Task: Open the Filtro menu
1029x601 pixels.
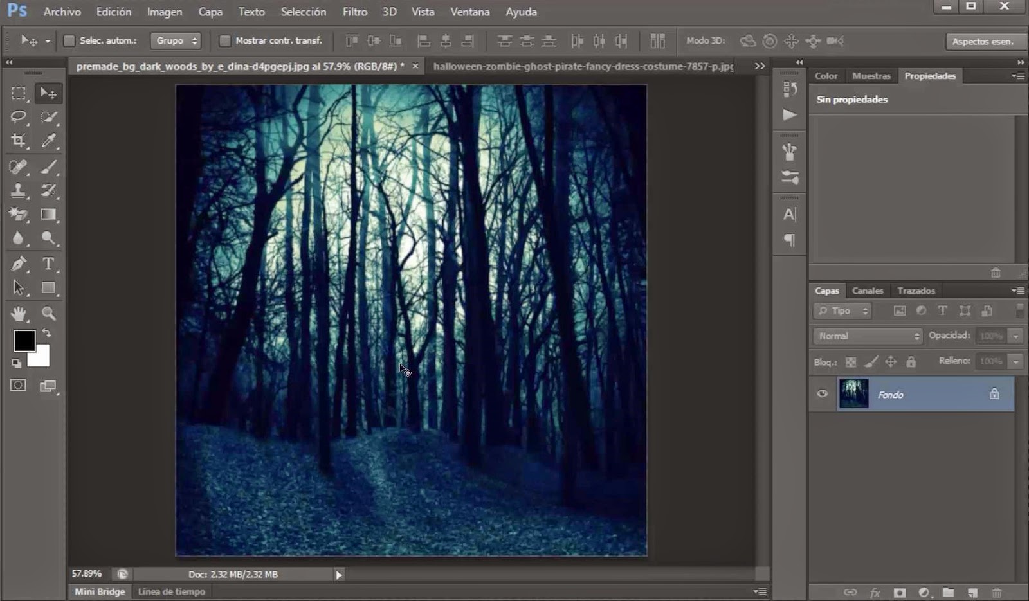Action: coord(354,12)
